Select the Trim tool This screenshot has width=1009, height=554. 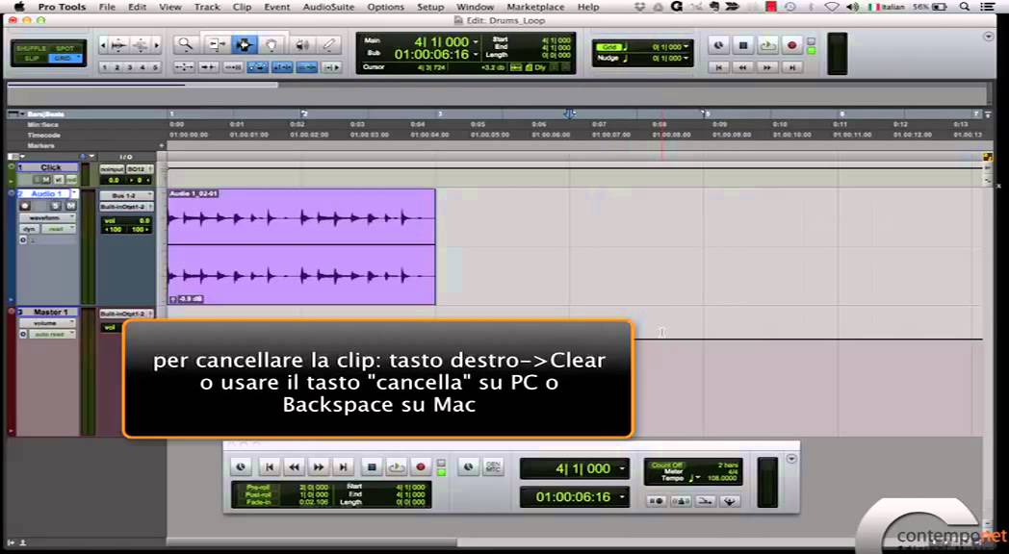(217, 44)
